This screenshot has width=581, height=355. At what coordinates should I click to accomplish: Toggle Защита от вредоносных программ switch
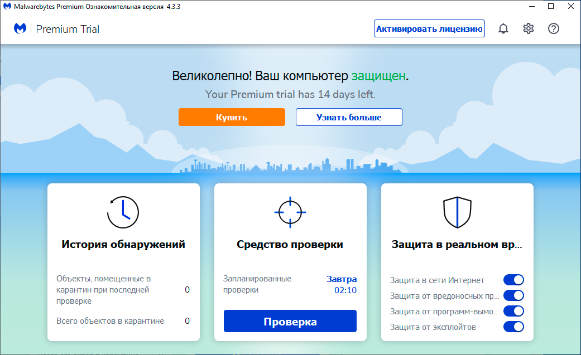513,295
